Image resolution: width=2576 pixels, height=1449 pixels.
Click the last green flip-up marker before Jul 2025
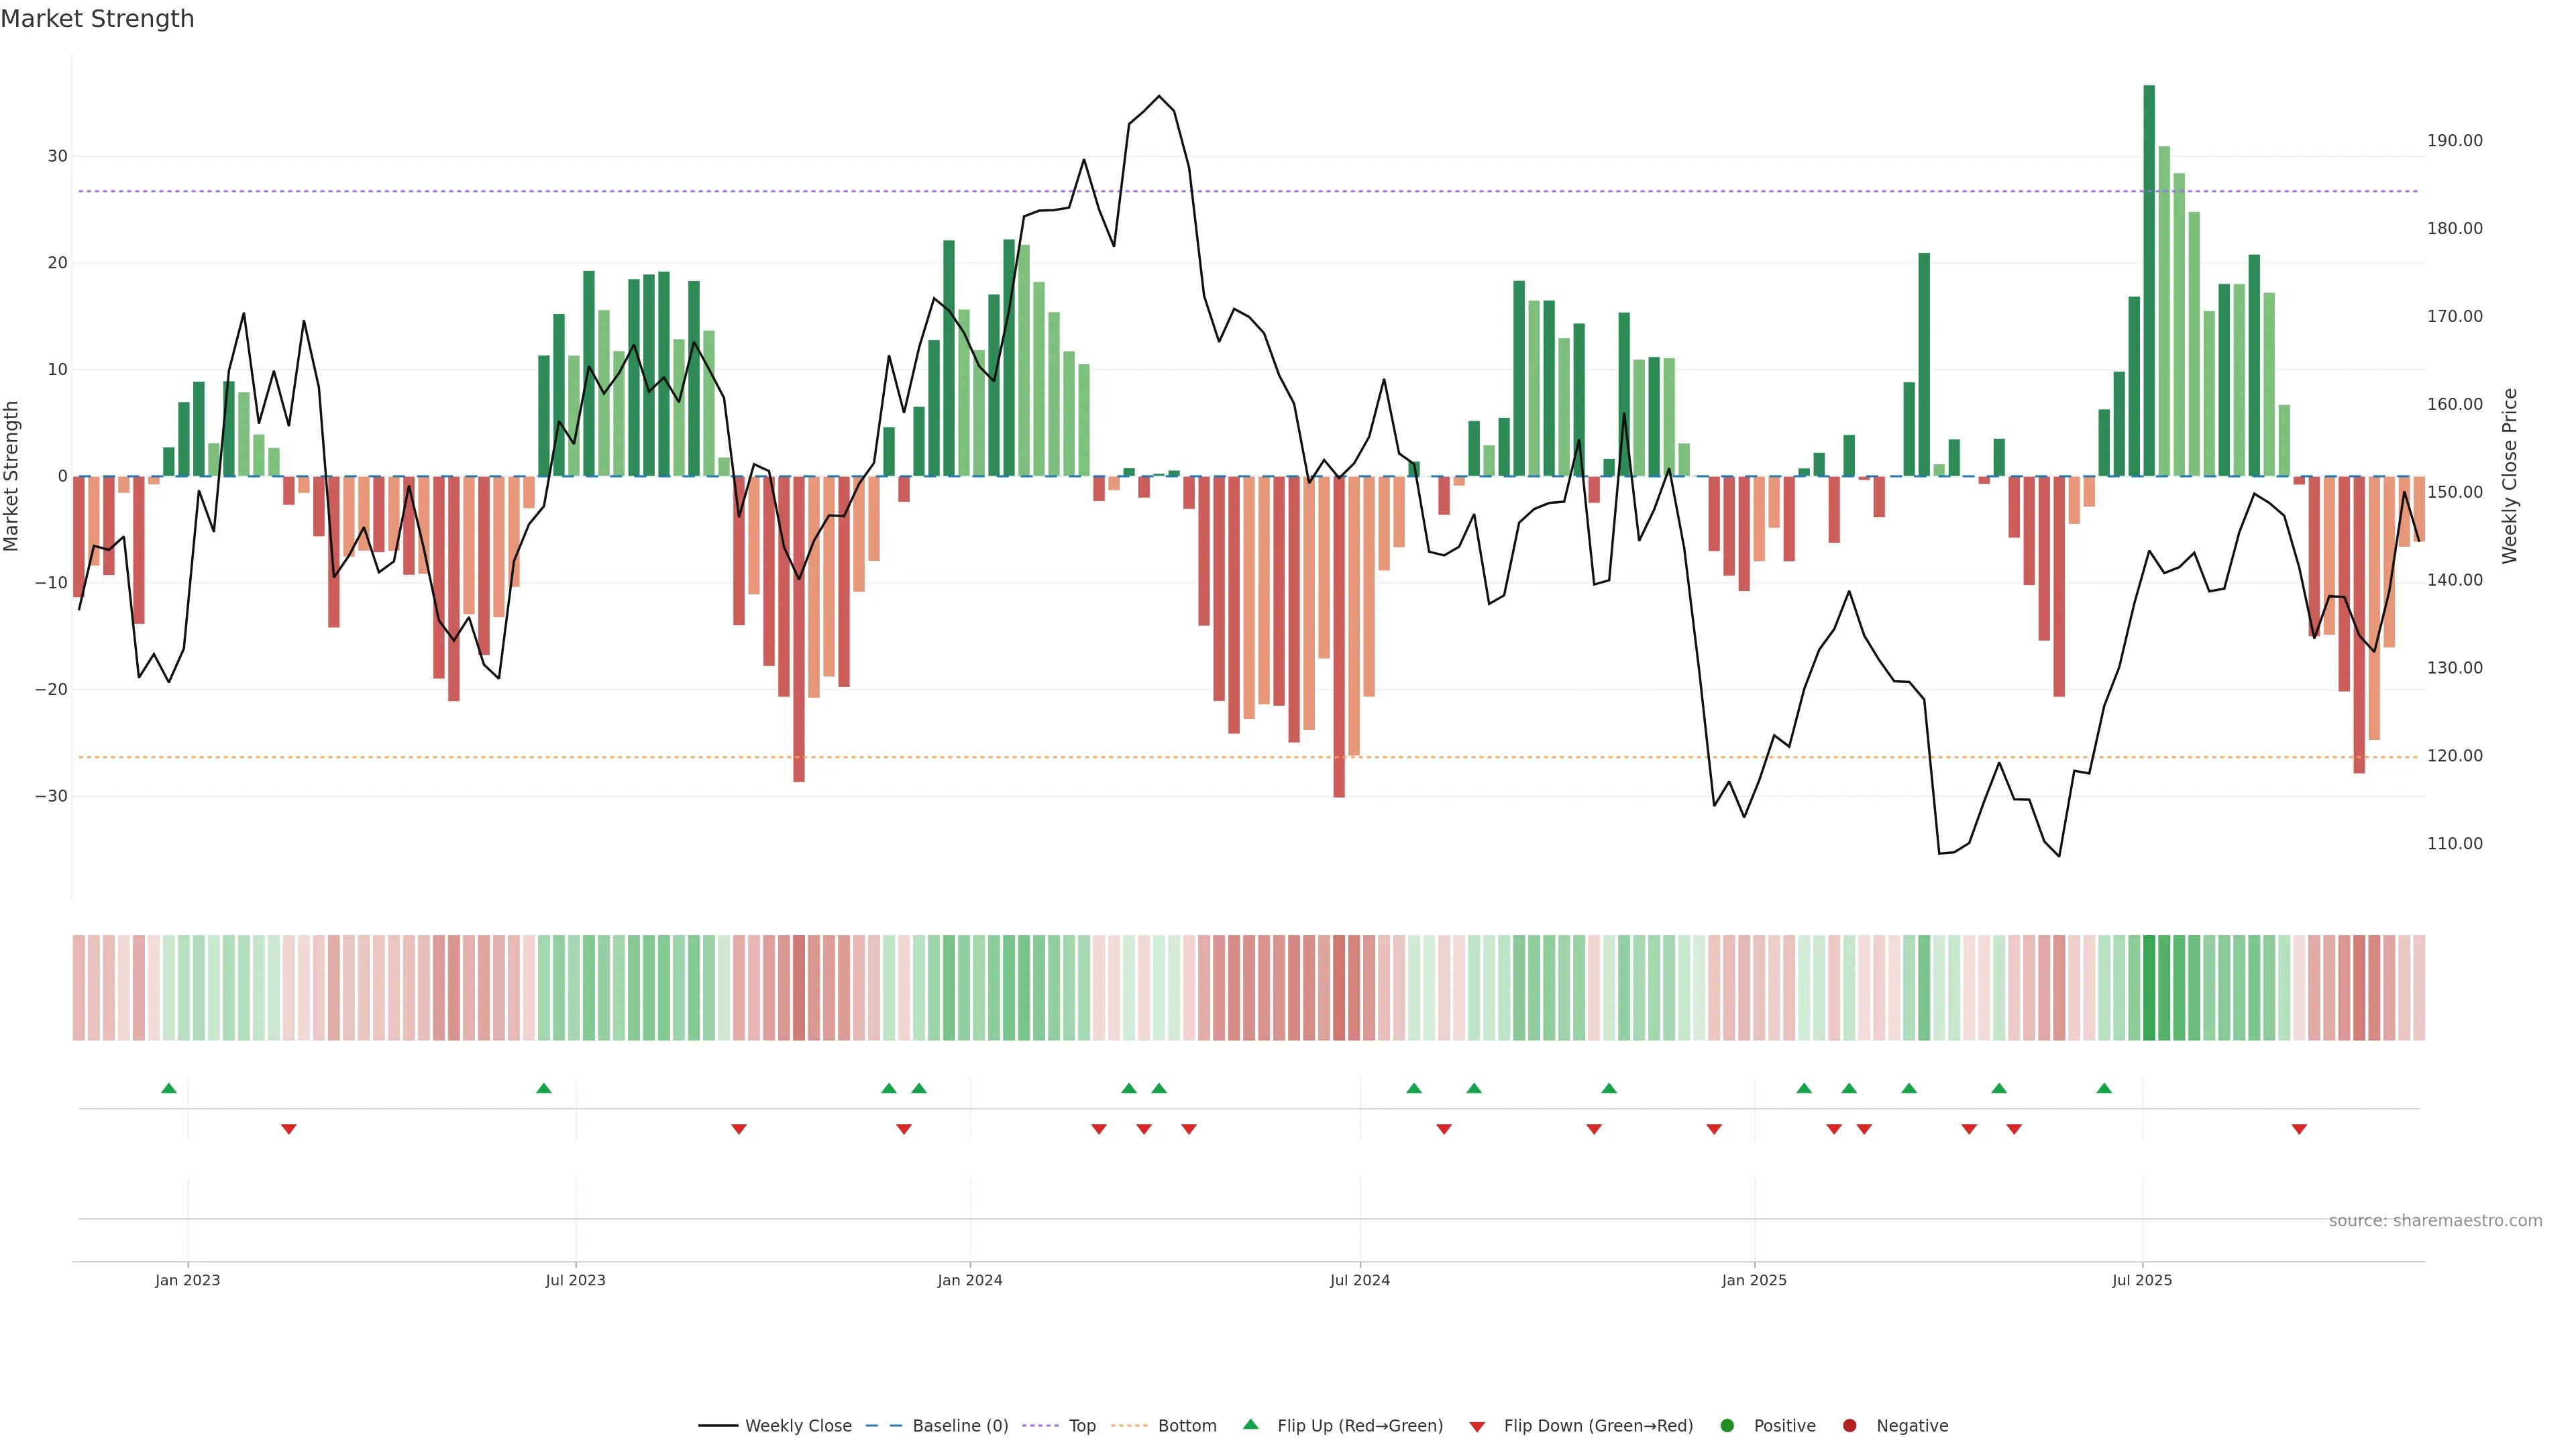[2104, 1088]
